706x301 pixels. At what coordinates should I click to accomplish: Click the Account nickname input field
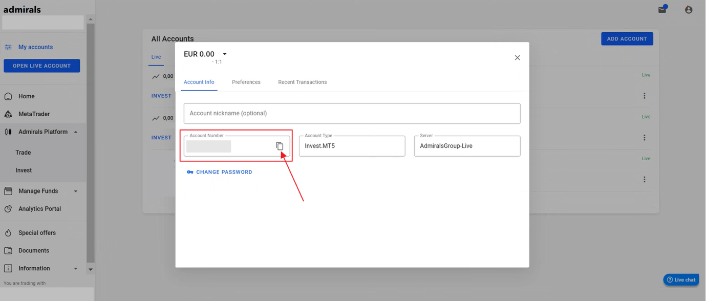(x=352, y=113)
